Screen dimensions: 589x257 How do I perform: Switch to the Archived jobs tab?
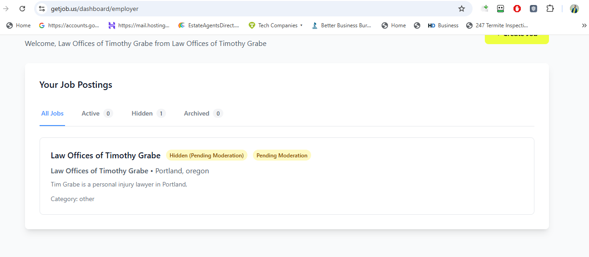[203, 113]
